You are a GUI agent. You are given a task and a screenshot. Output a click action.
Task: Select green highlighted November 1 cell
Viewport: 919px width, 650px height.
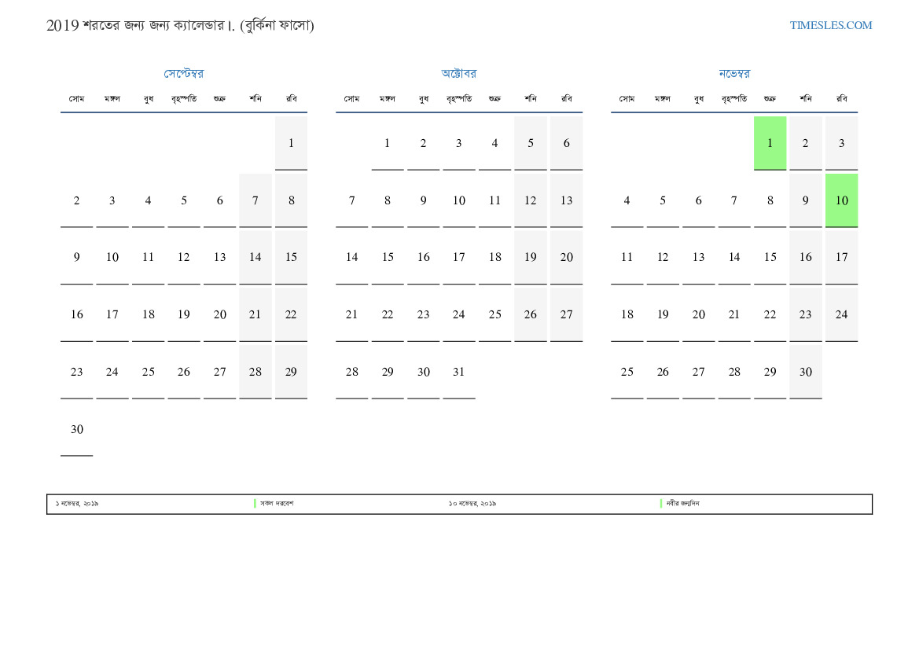point(770,143)
